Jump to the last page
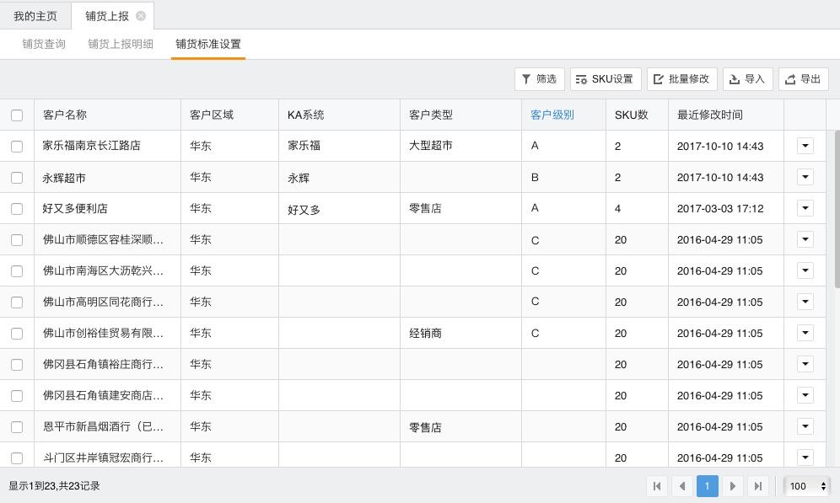 (757, 486)
